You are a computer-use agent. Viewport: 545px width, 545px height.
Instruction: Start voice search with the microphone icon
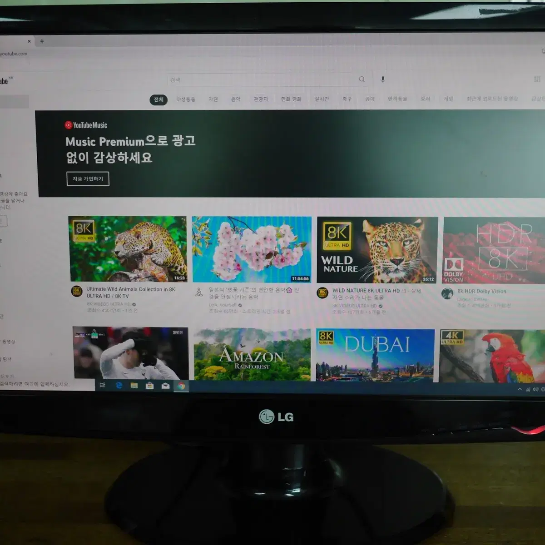(x=383, y=79)
